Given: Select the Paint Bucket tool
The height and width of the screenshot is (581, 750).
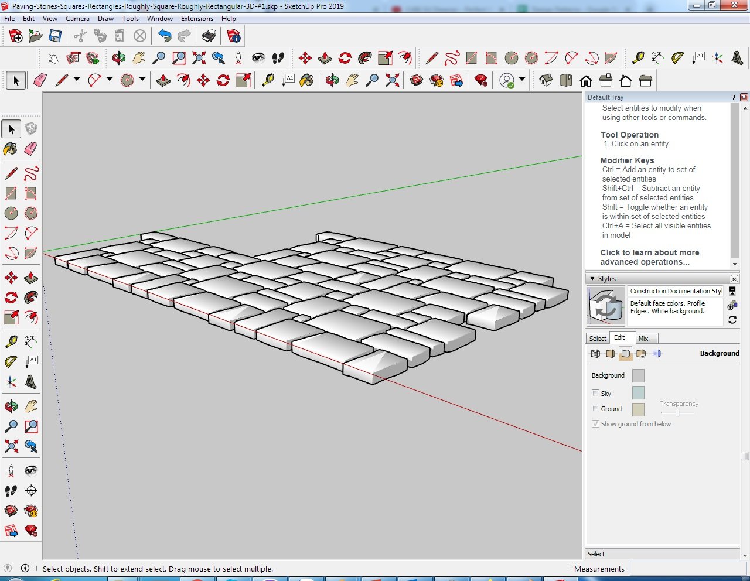Looking at the screenshot, I should click(307, 80).
